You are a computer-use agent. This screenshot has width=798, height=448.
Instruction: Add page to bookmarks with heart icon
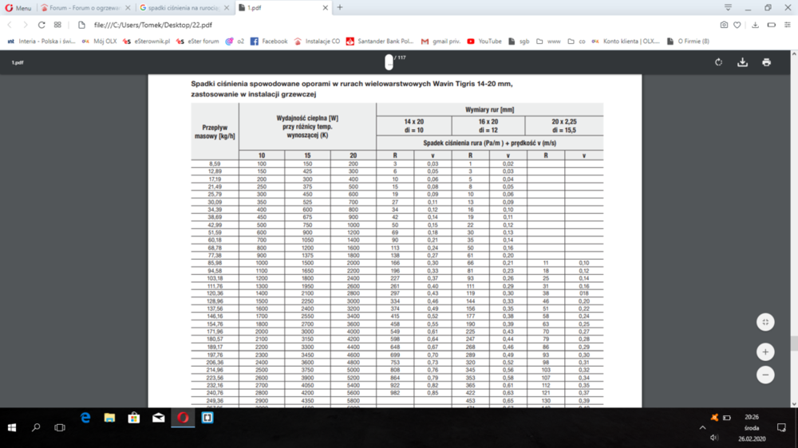point(738,25)
